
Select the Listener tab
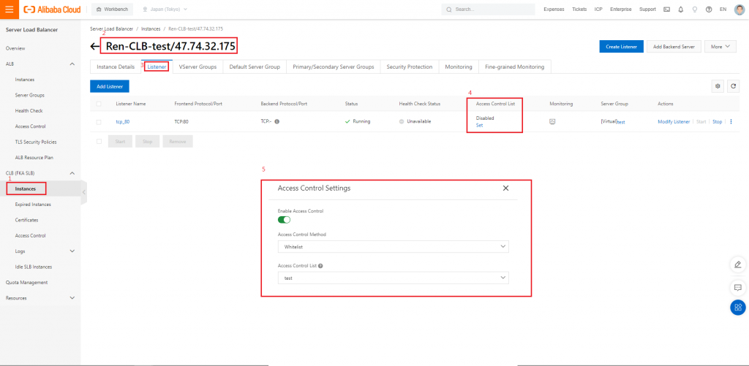pyautogui.click(x=157, y=66)
